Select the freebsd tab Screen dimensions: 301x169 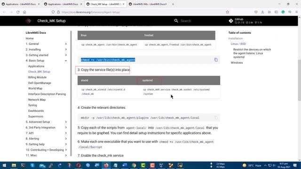tap(149, 35)
